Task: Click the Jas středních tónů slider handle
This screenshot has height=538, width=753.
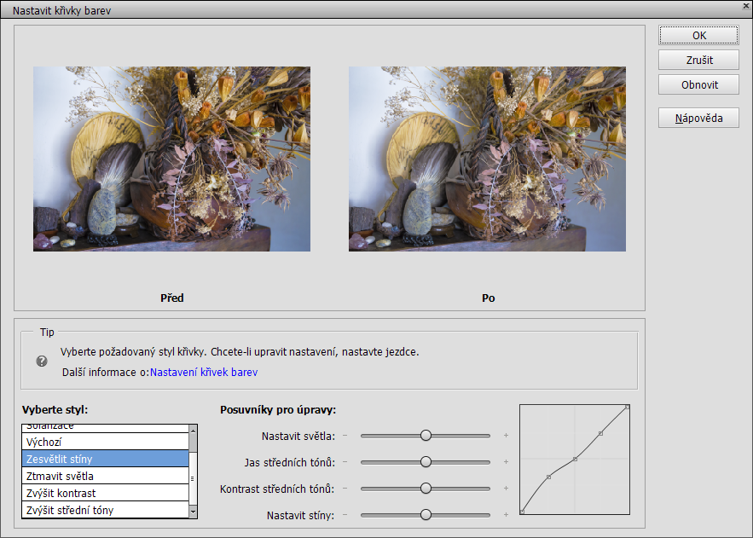Action: 426,462
